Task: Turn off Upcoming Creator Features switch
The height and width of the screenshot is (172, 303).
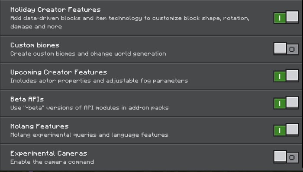Action: click(286, 76)
